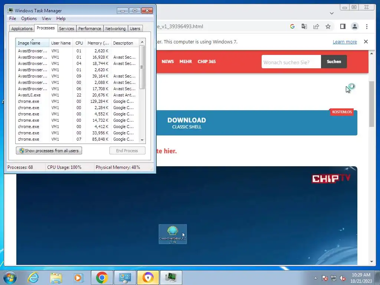Open Windows Explorer folder taskbar icon
380x285 pixels.
pos(56,278)
